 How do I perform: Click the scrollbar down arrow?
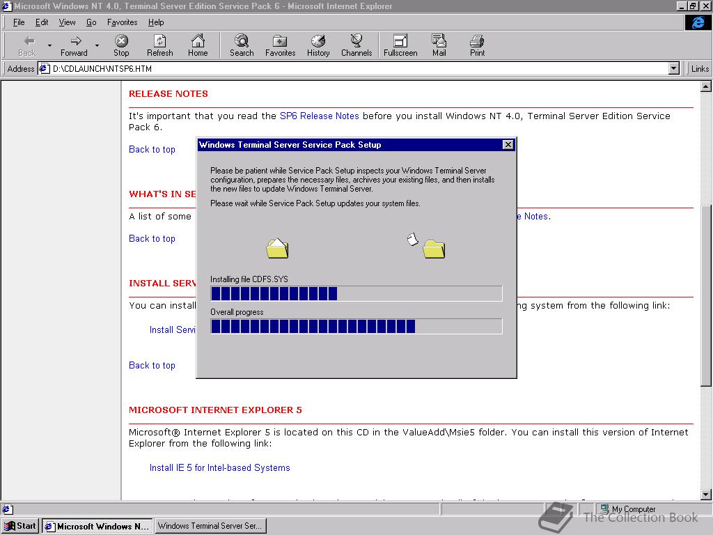[706, 494]
